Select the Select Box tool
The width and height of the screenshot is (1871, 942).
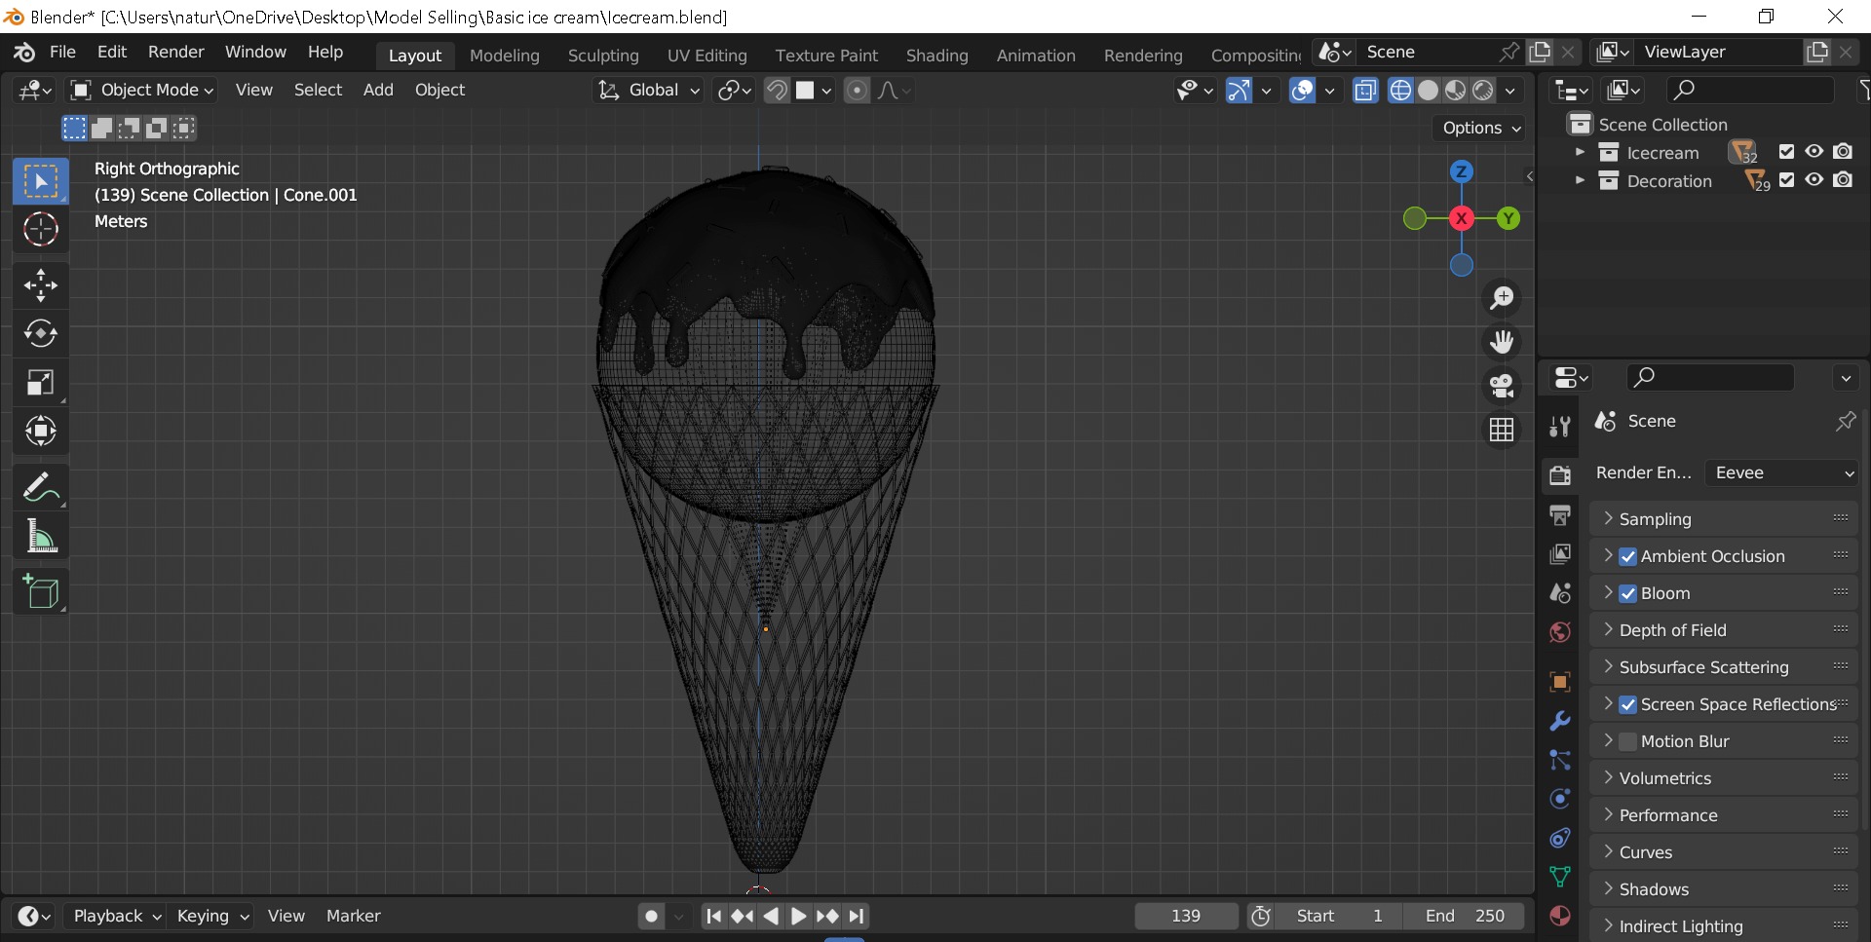pos(41,181)
